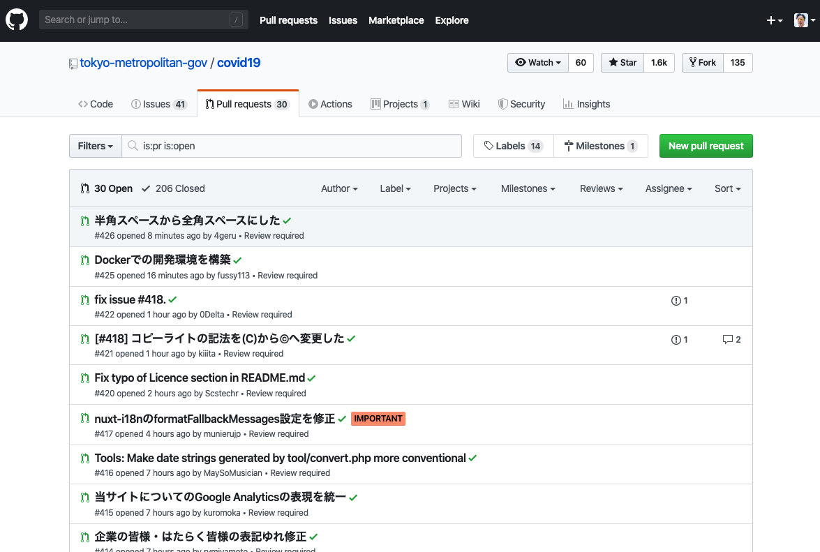Open the Author filter dropdown

(x=339, y=188)
